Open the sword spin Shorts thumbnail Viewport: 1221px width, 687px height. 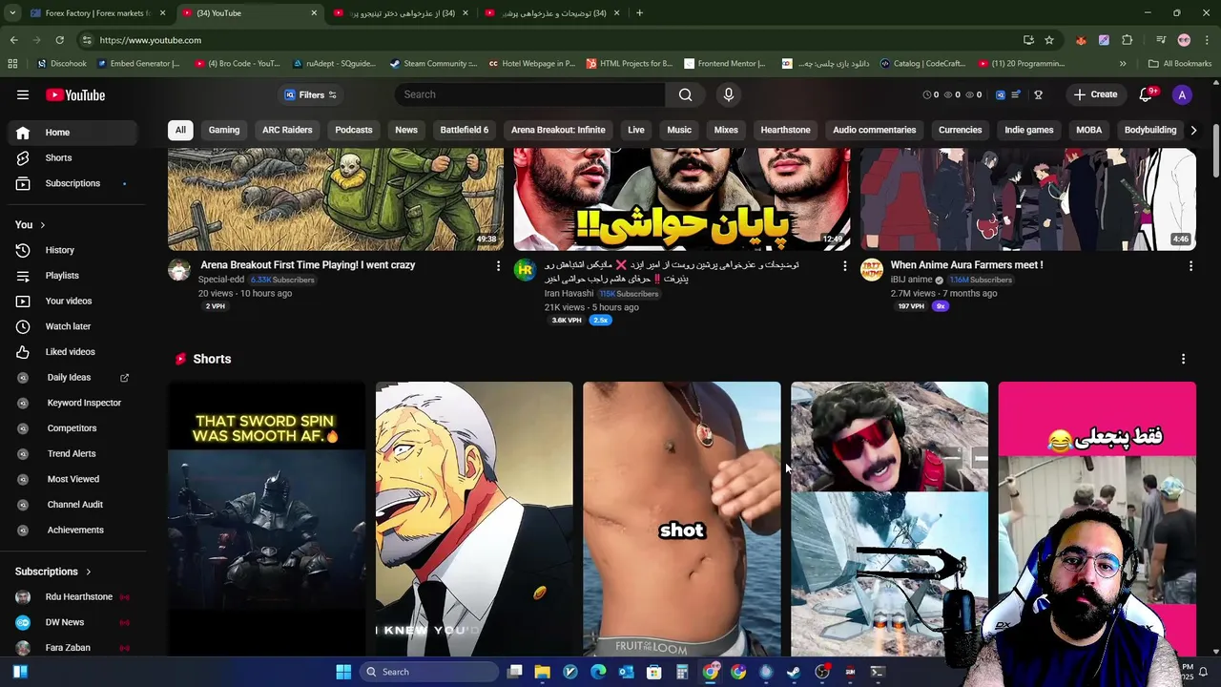tap(266, 518)
